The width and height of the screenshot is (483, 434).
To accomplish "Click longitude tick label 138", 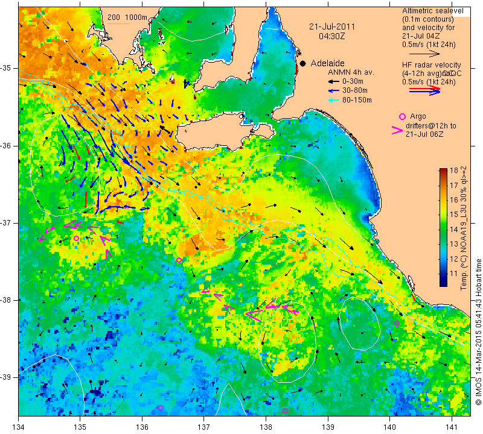I will pyautogui.click(x=266, y=427).
